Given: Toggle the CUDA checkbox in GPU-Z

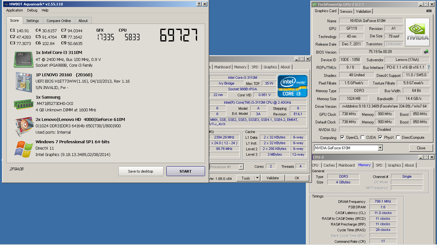Looking at the screenshot, I should click(x=362, y=137).
